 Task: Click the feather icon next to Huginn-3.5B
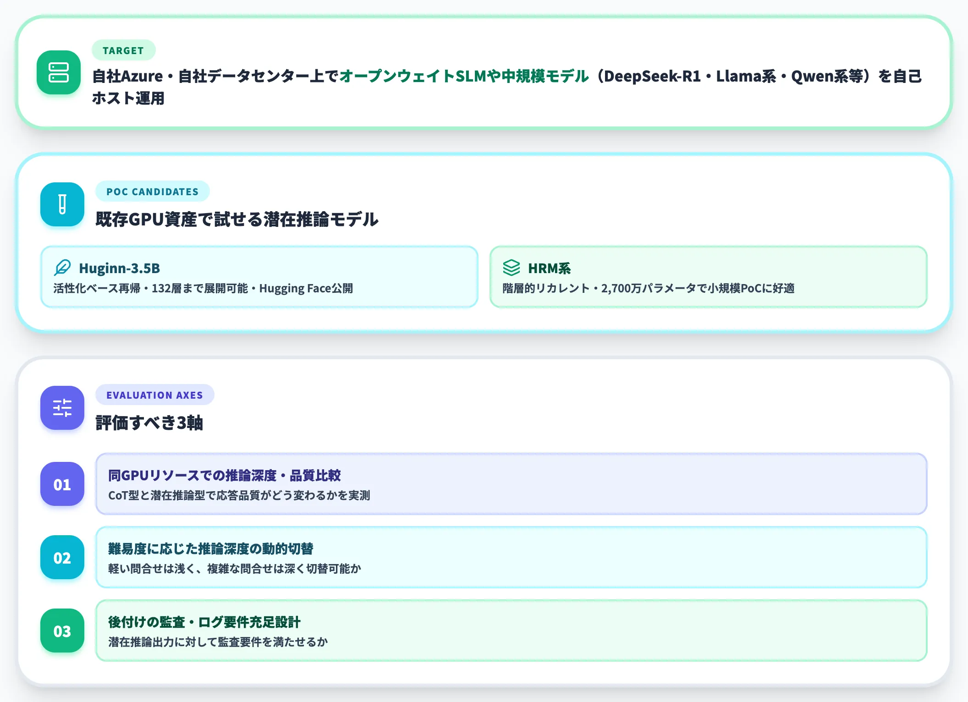pyautogui.click(x=62, y=268)
